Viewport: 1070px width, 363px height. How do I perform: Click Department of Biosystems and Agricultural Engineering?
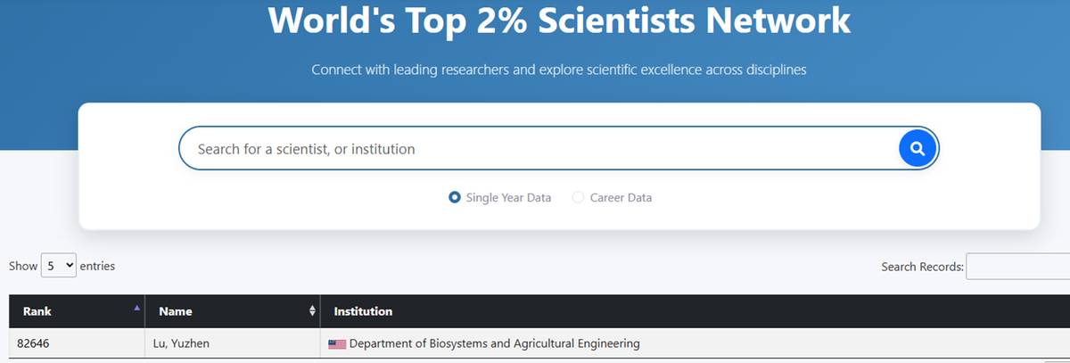tap(494, 343)
